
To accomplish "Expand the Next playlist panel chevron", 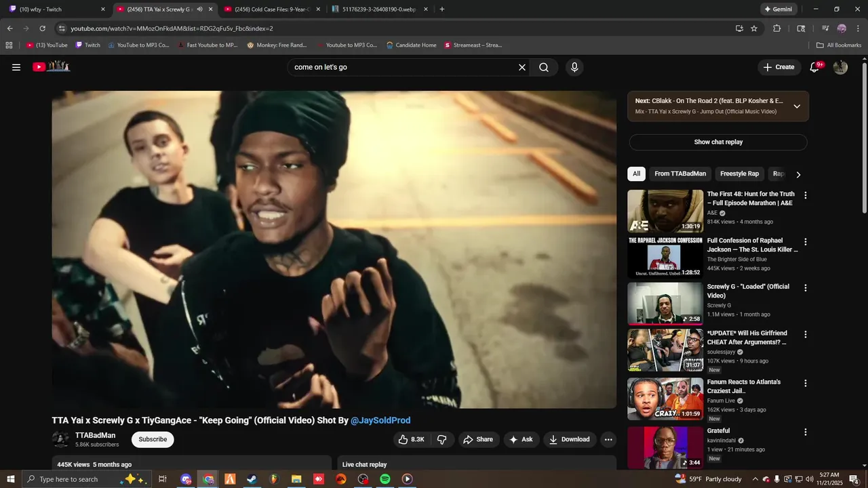I will tap(797, 106).
